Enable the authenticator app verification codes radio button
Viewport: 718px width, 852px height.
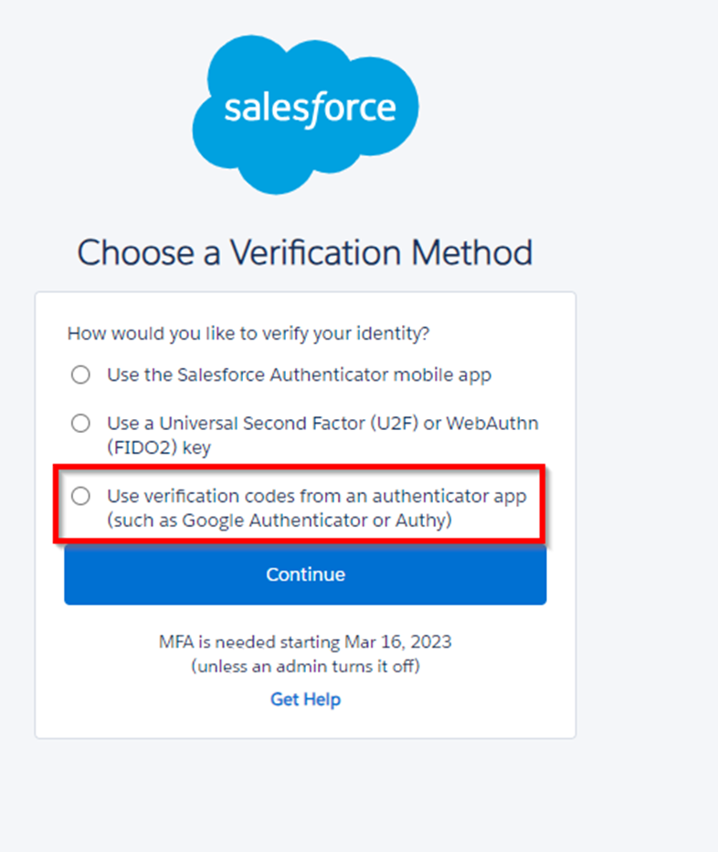(x=81, y=497)
